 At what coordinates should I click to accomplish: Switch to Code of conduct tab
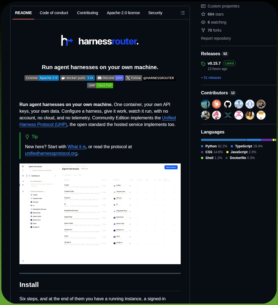point(54,13)
